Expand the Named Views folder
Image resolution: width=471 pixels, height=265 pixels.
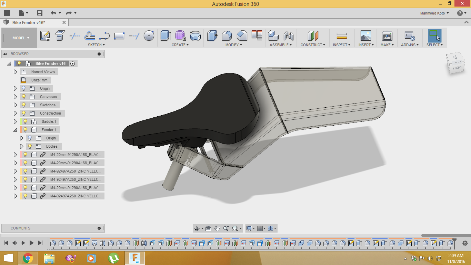pyautogui.click(x=15, y=72)
